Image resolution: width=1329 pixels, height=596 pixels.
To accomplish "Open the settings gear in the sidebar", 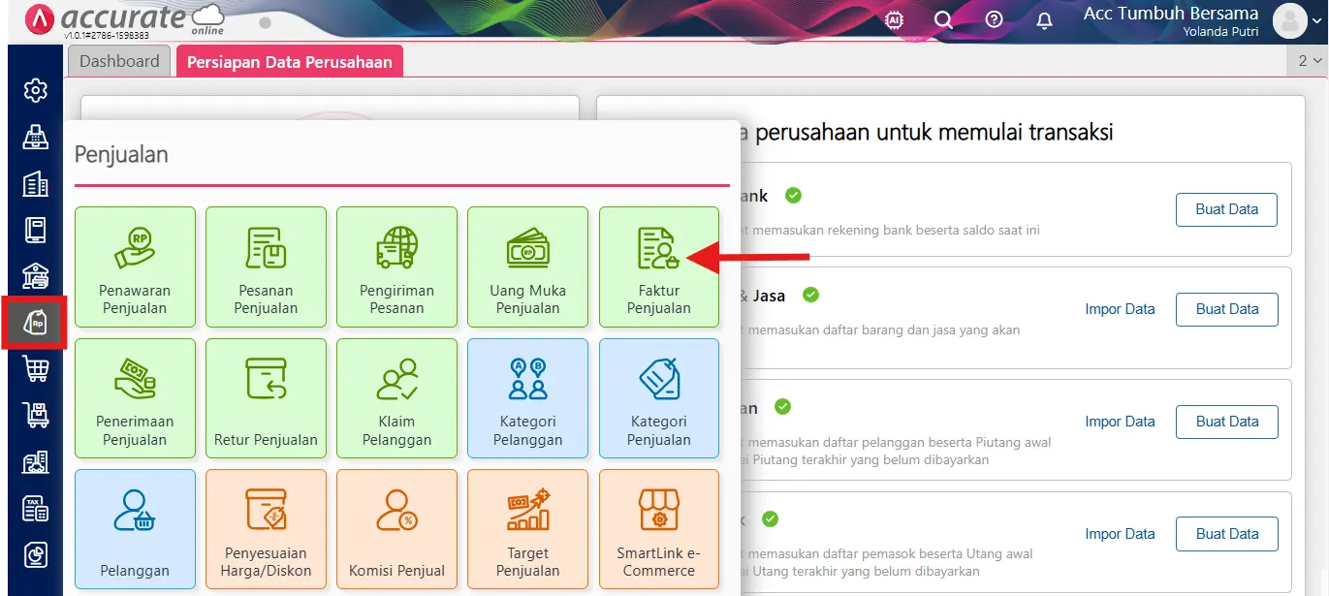I will 35,90.
